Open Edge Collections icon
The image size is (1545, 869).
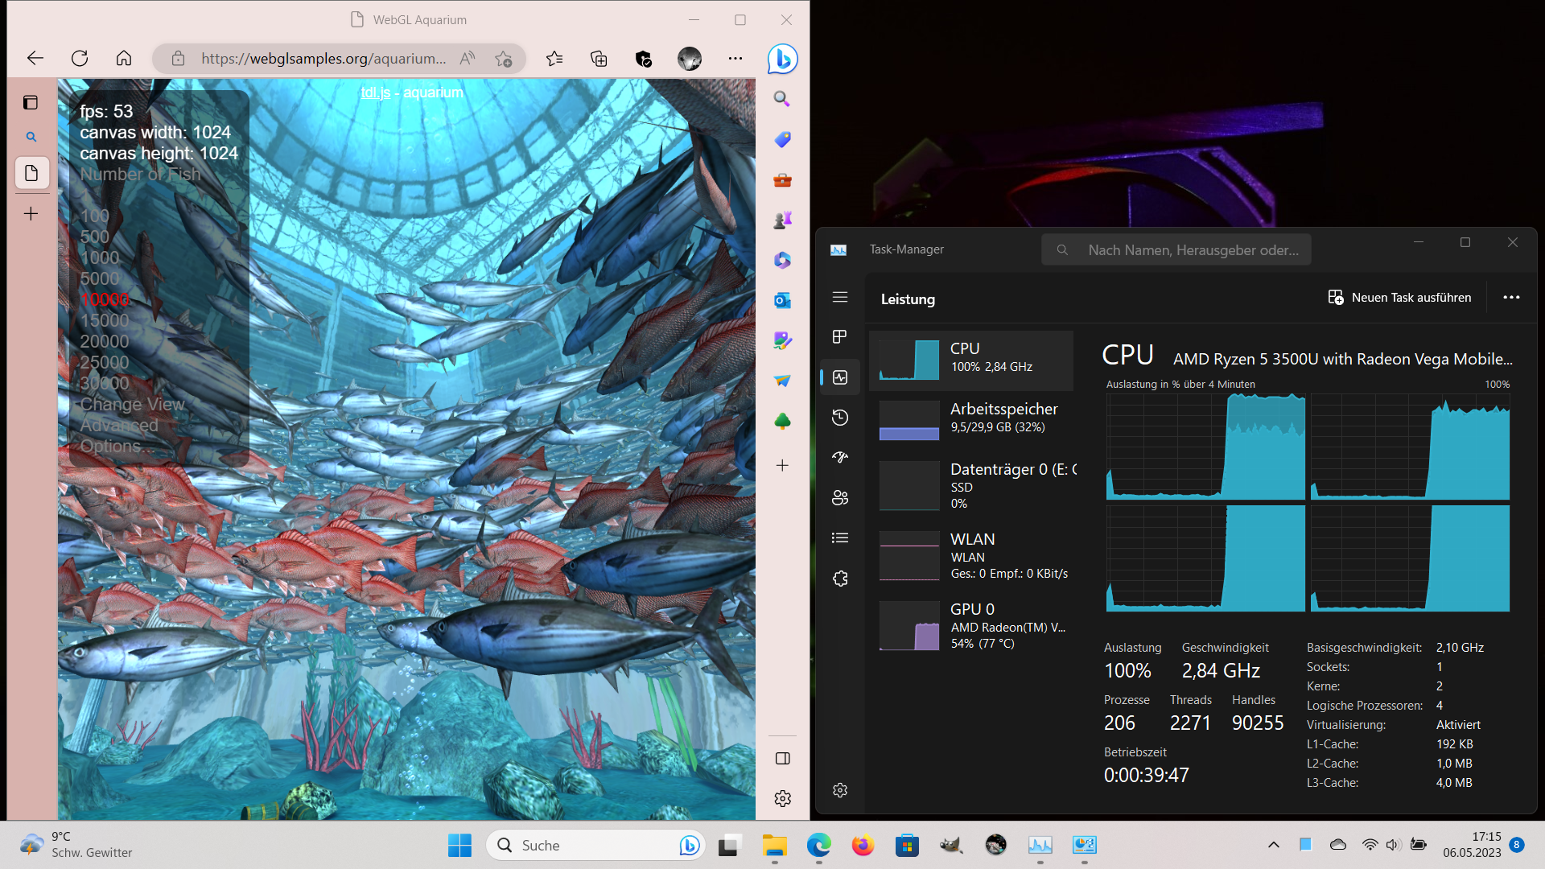(x=599, y=59)
